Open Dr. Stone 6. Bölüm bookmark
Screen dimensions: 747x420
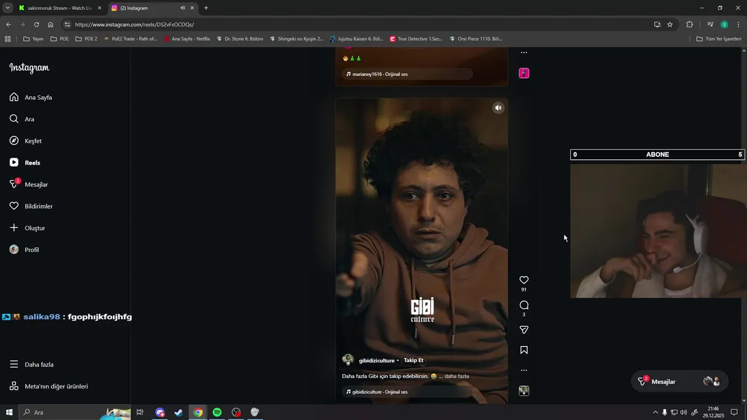(240, 39)
